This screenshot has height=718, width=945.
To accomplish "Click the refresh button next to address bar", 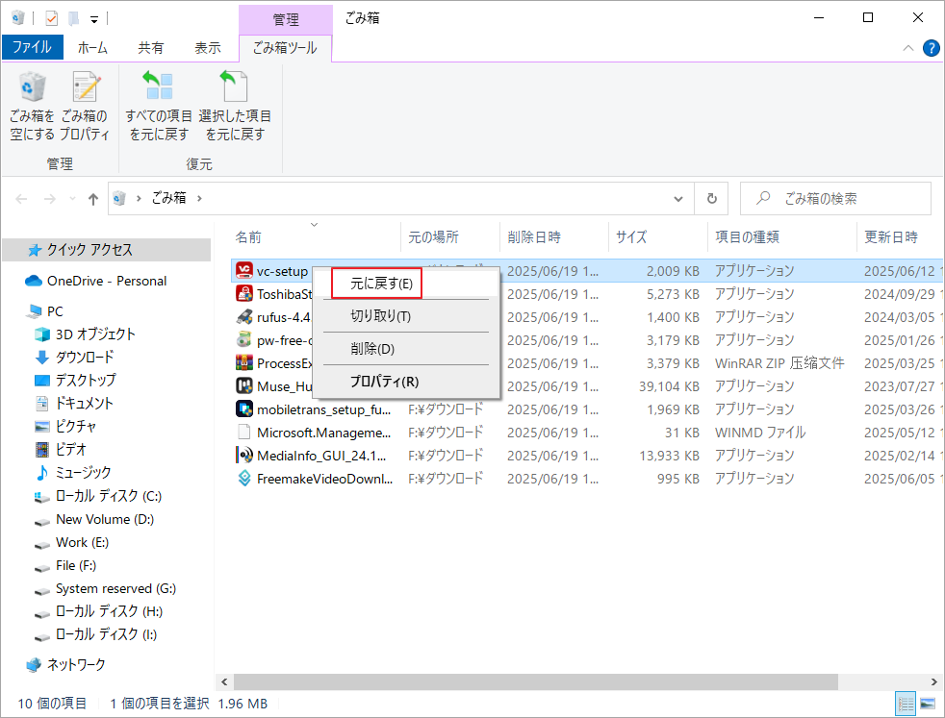I will click(x=712, y=199).
